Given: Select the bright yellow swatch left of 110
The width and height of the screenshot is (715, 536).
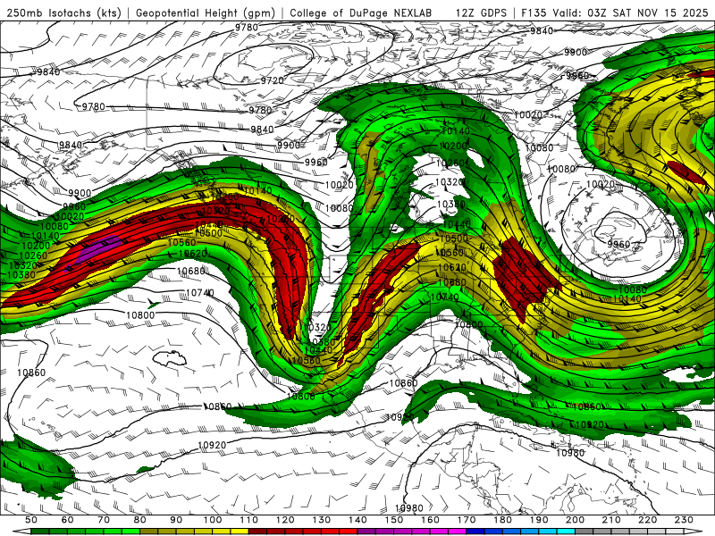Looking at the screenshot, I should pos(240,532).
